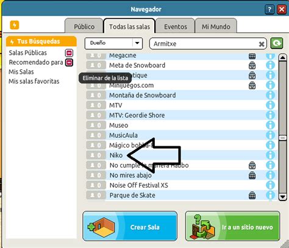Screen dimensions: 289x248
Task: Close the Navegador window
Action: [282, 9]
